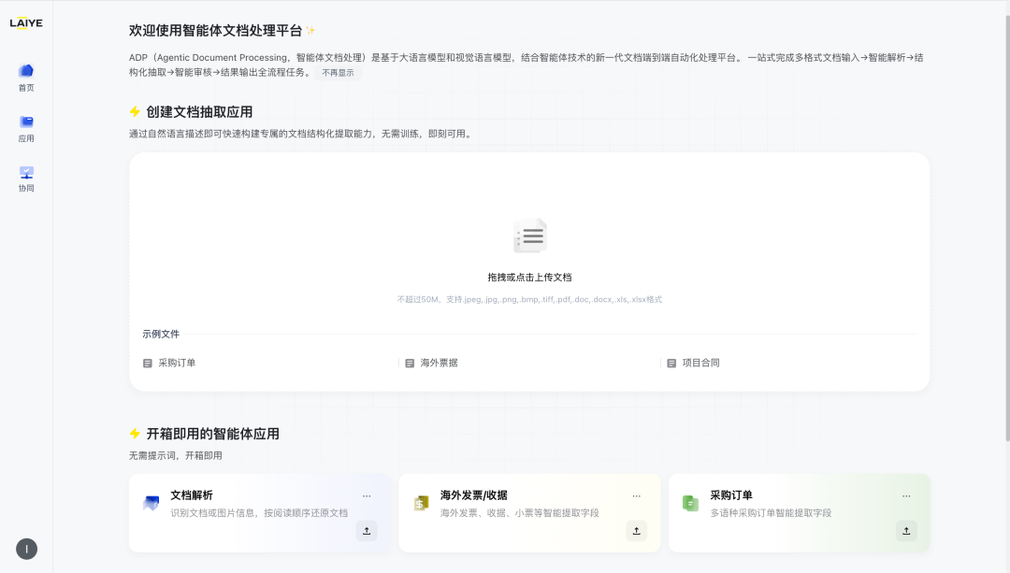Viewport: 1010px width, 573px height.
Task: Click the 不再显示 button
Action: [339, 72]
